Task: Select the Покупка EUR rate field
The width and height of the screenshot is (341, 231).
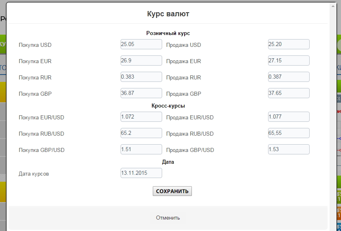Action: pos(141,61)
